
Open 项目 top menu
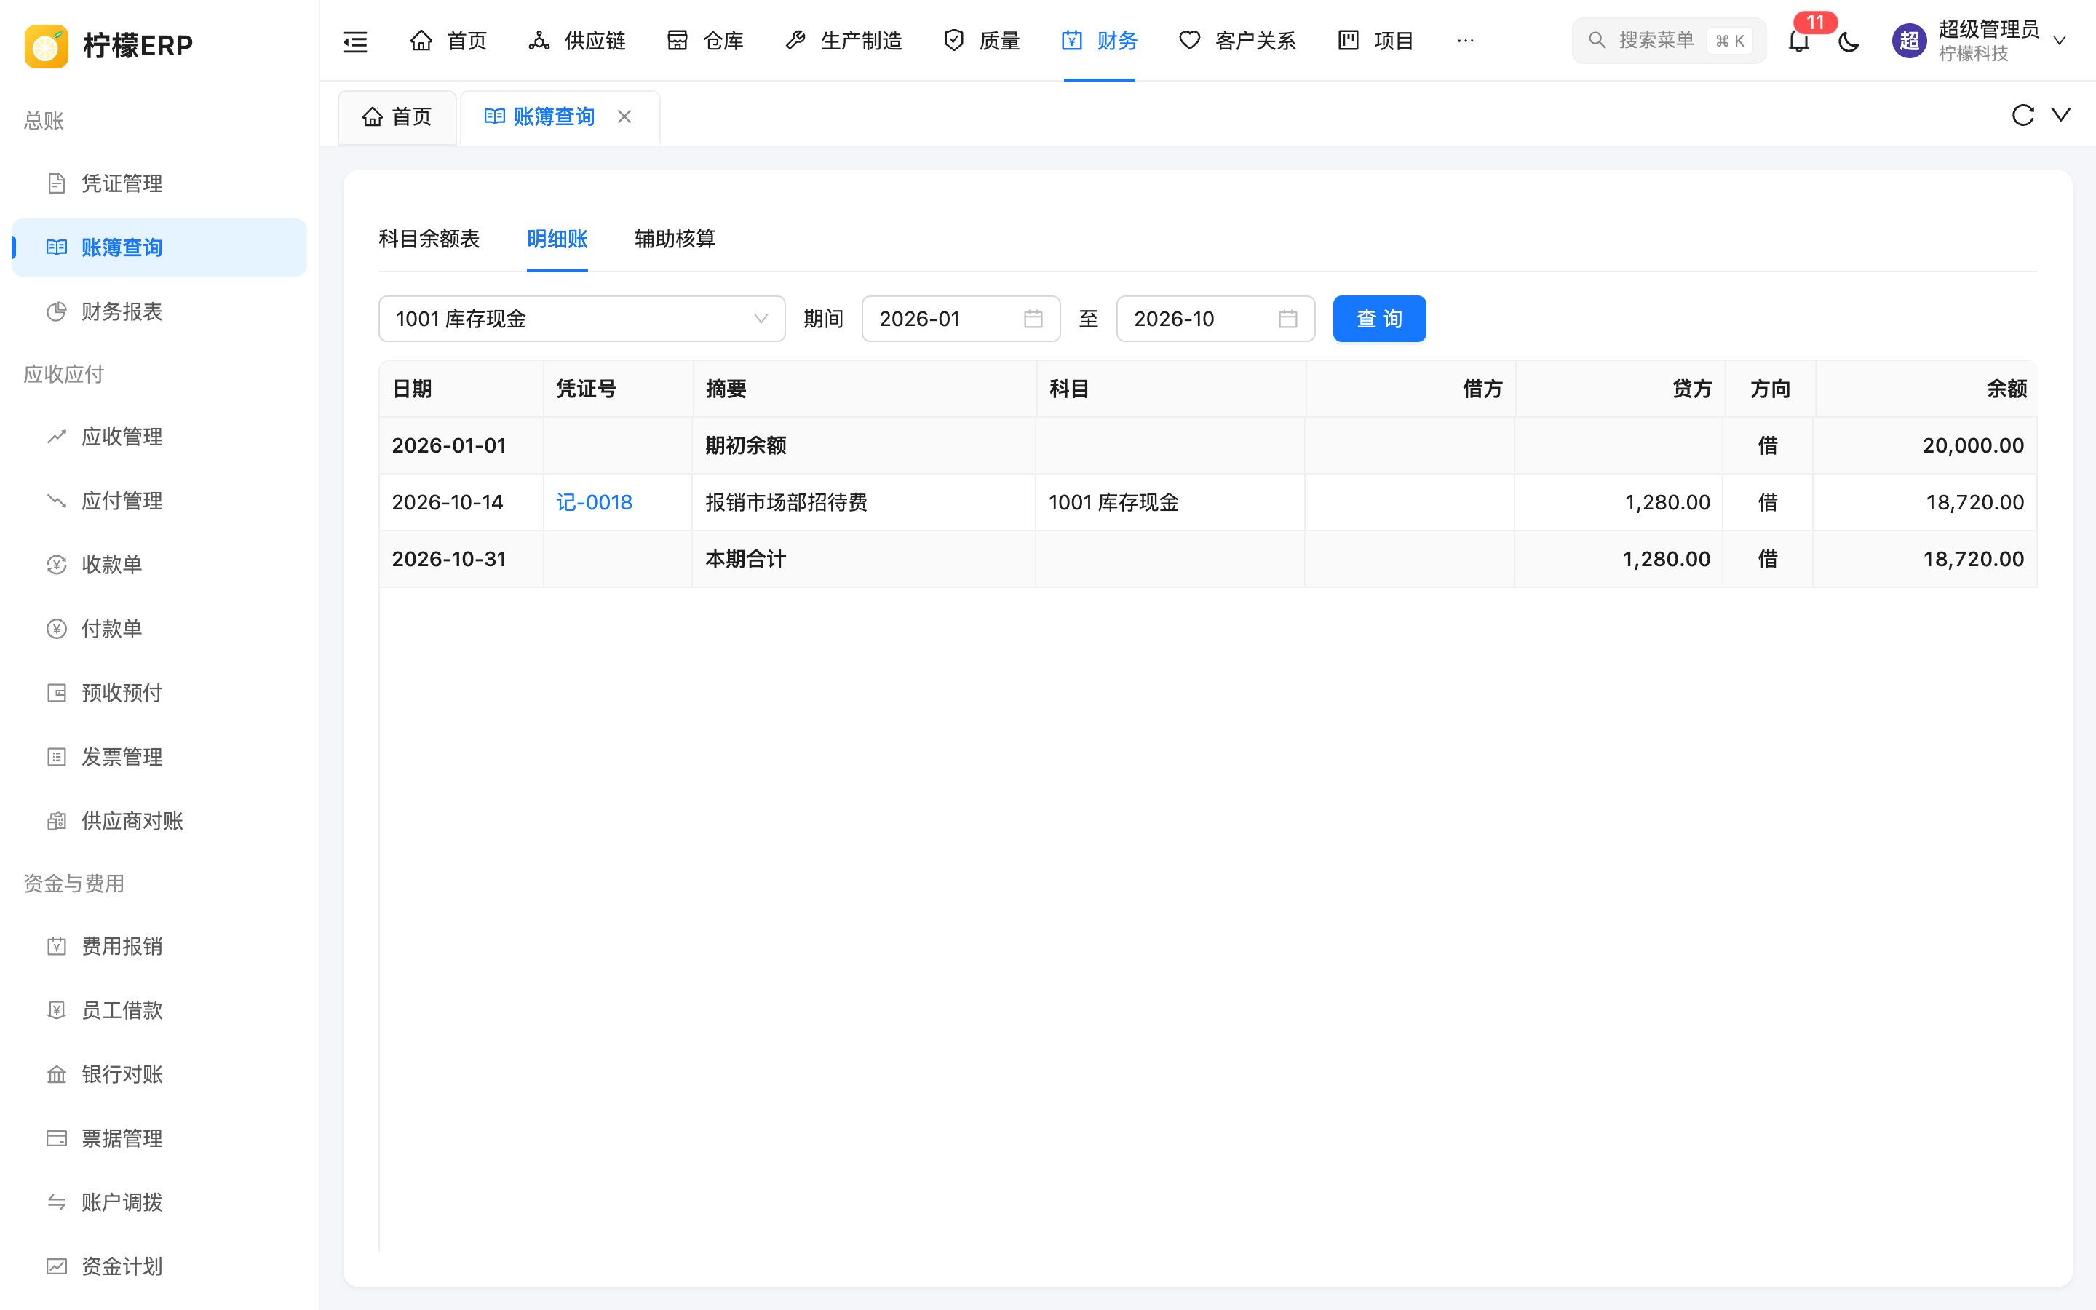1375,41
